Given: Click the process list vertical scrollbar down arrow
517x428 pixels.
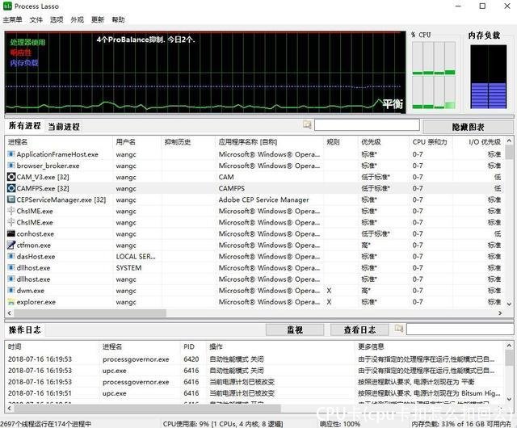Looking at the screenshot, I should tap(510, 304).
